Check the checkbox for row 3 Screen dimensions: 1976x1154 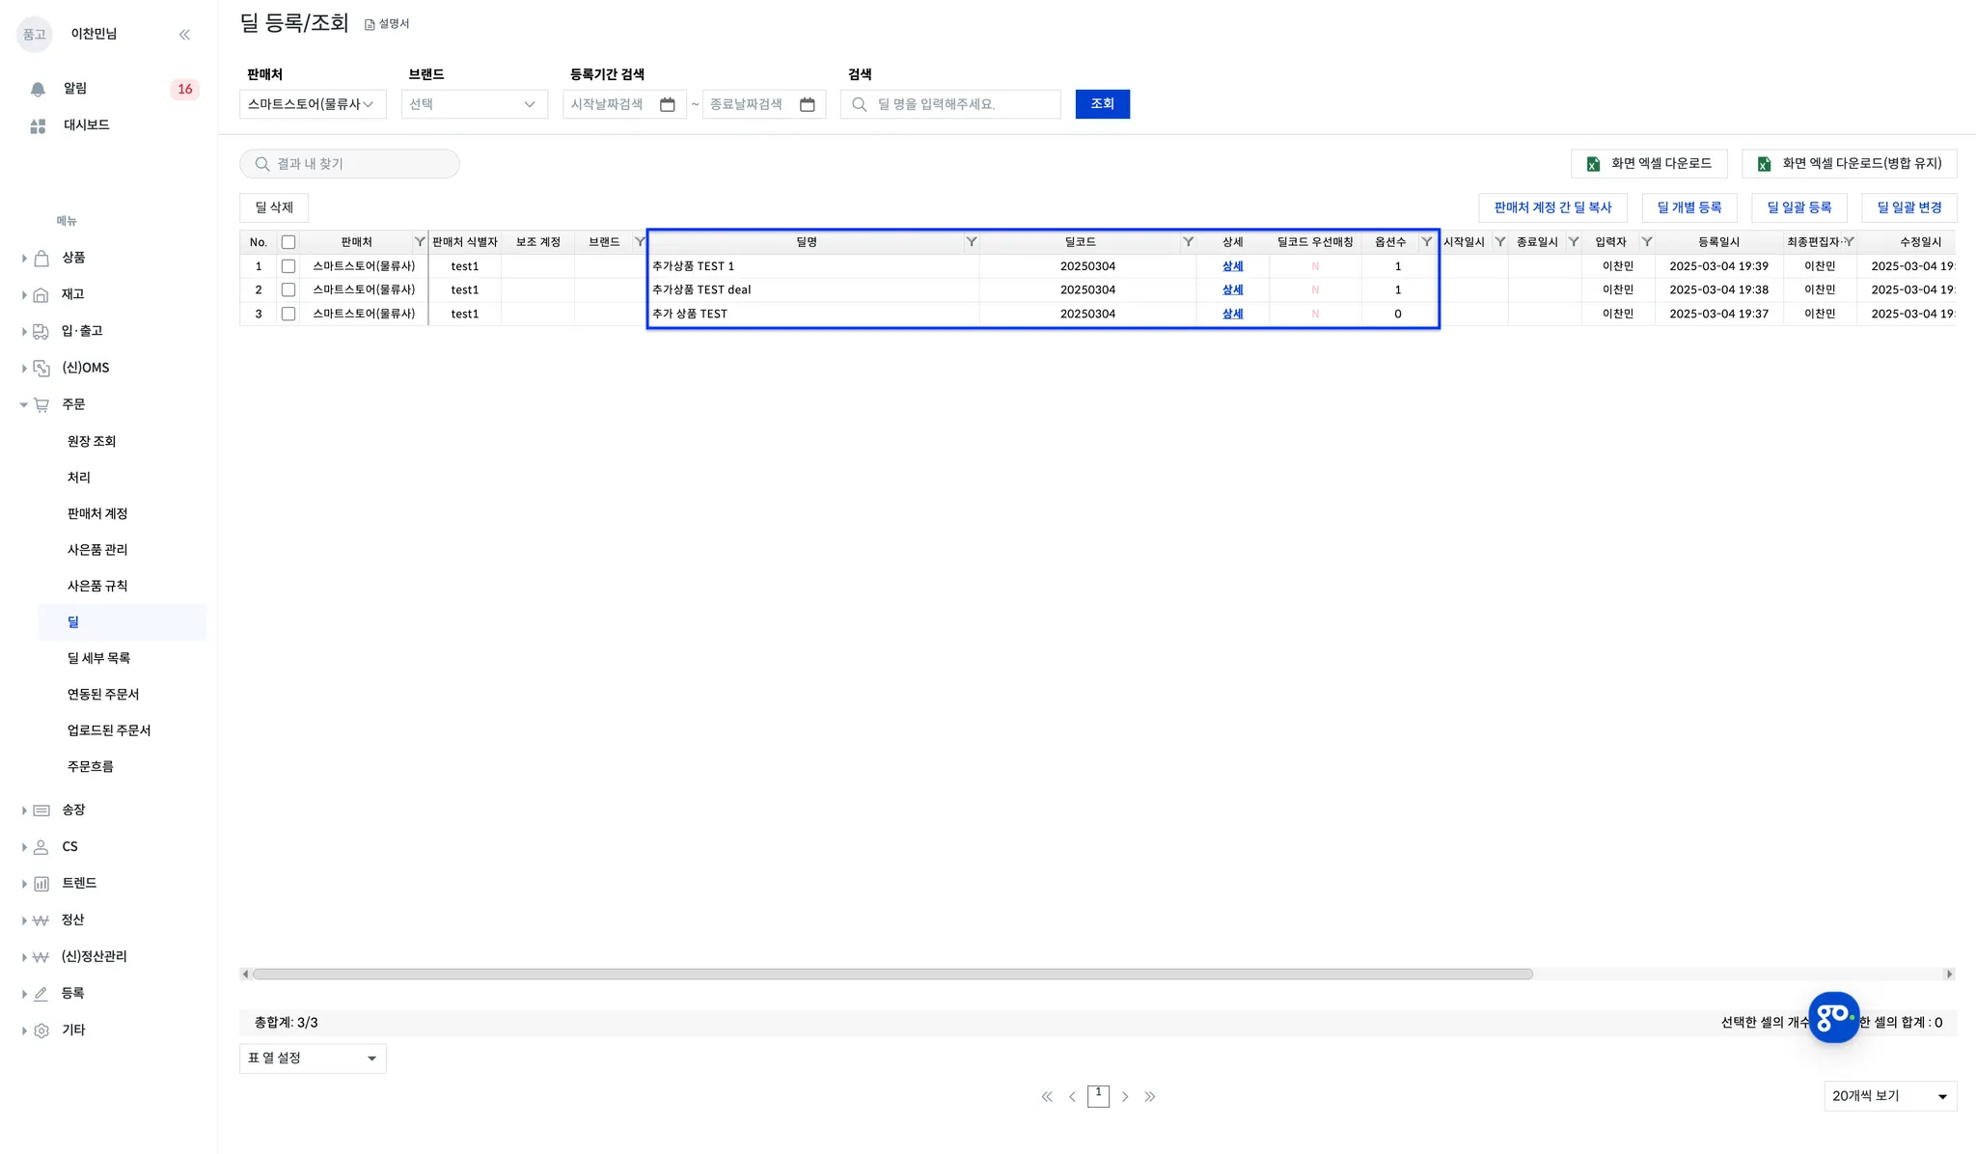click(288, 314)
